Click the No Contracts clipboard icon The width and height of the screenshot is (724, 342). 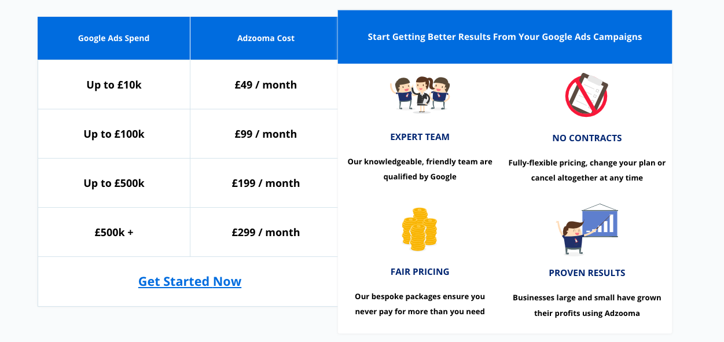point(586,95)
